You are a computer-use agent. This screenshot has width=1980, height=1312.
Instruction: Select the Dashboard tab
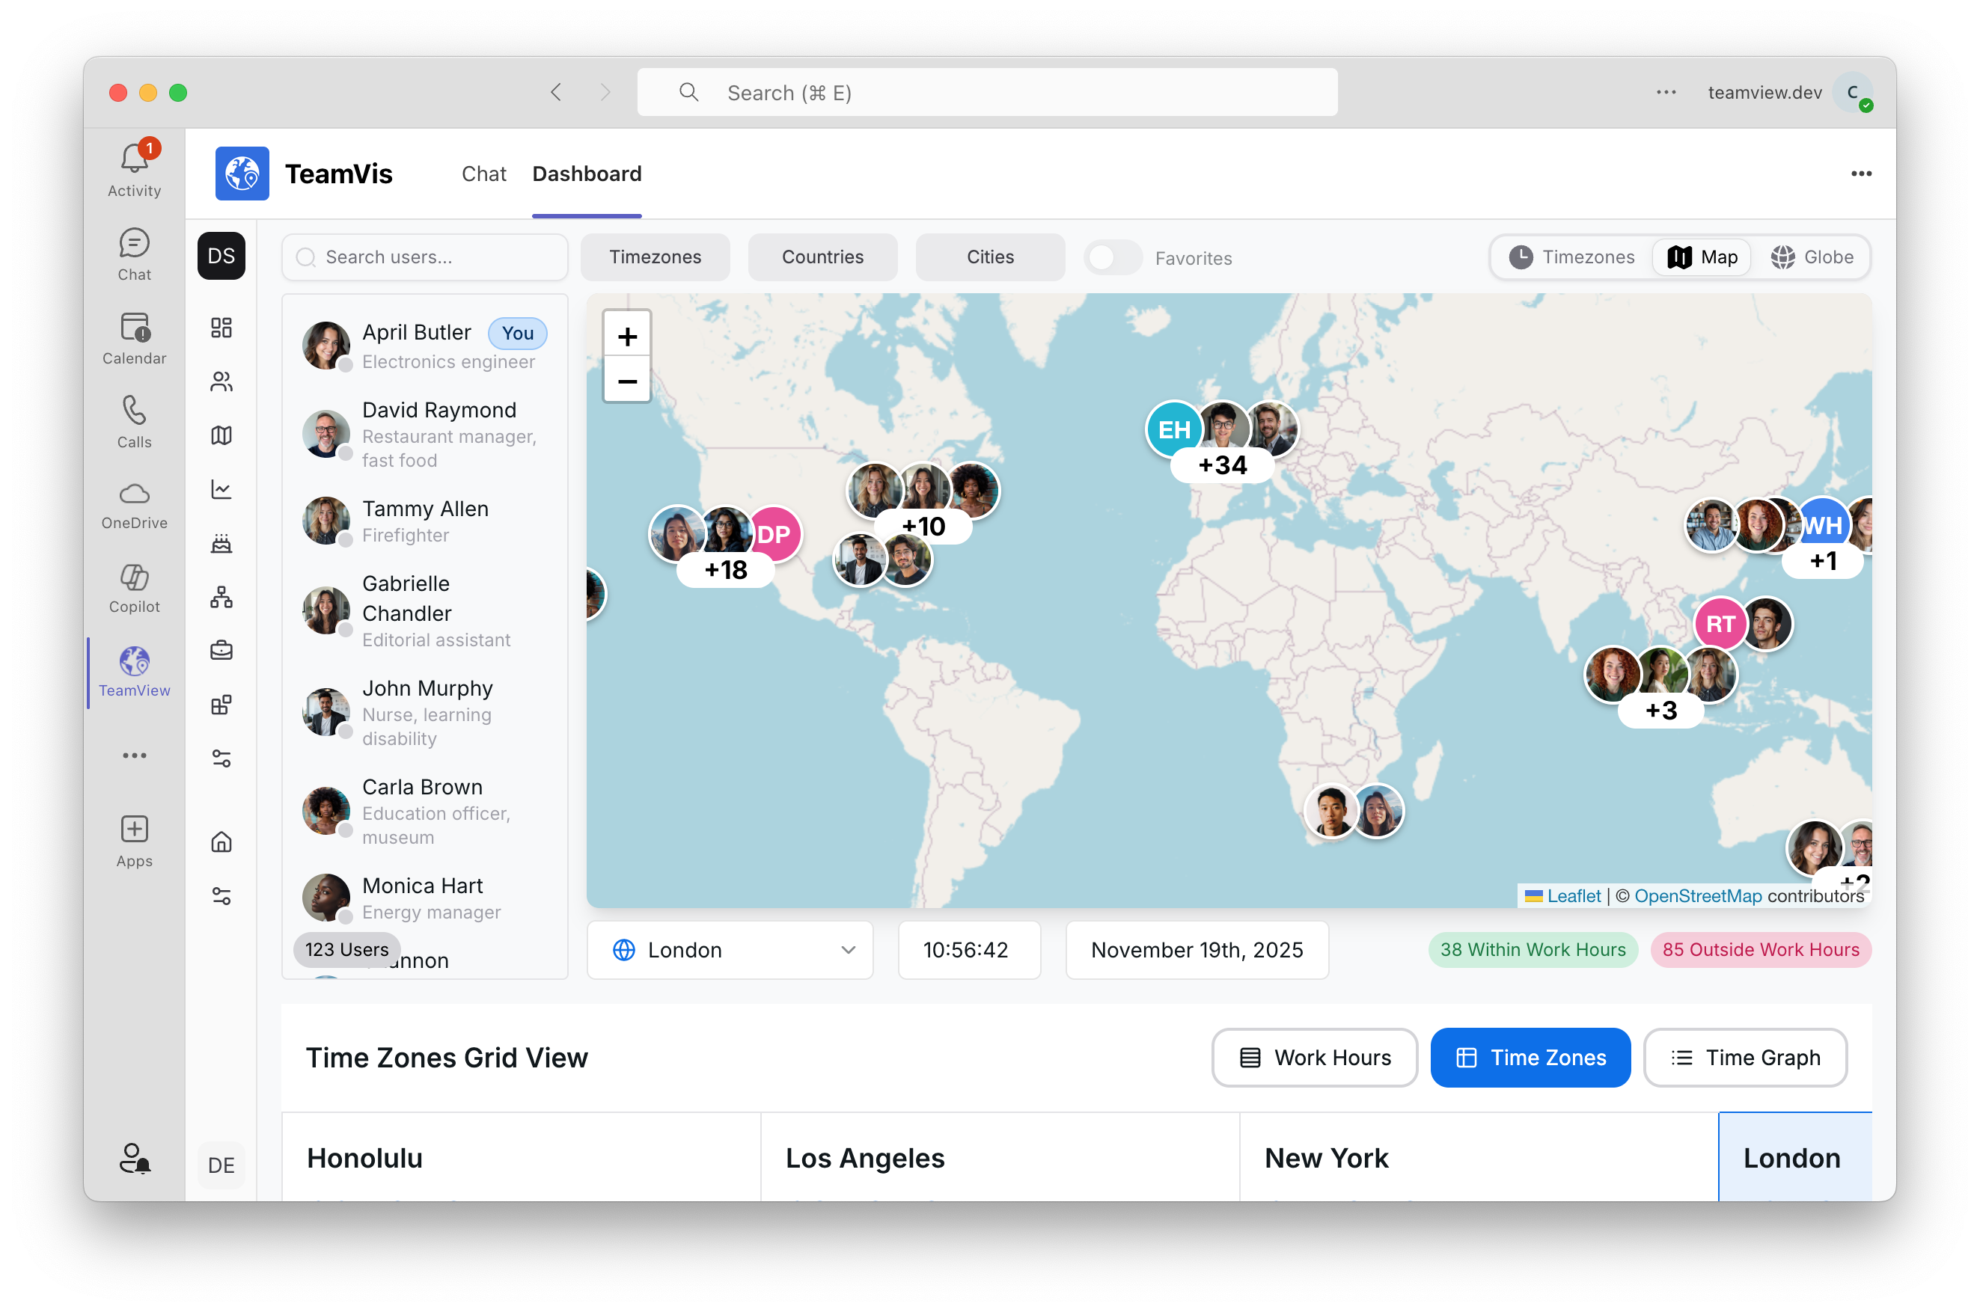587,174
